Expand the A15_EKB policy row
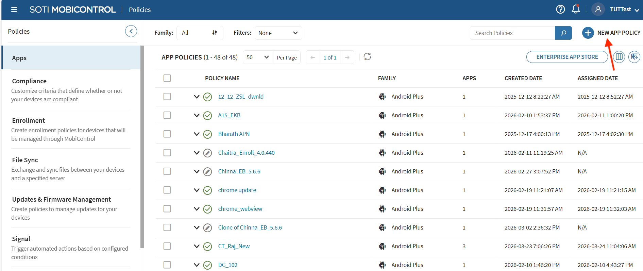This screenshot has width=643, height=271. pyautogui.click(x=197, y=115)
